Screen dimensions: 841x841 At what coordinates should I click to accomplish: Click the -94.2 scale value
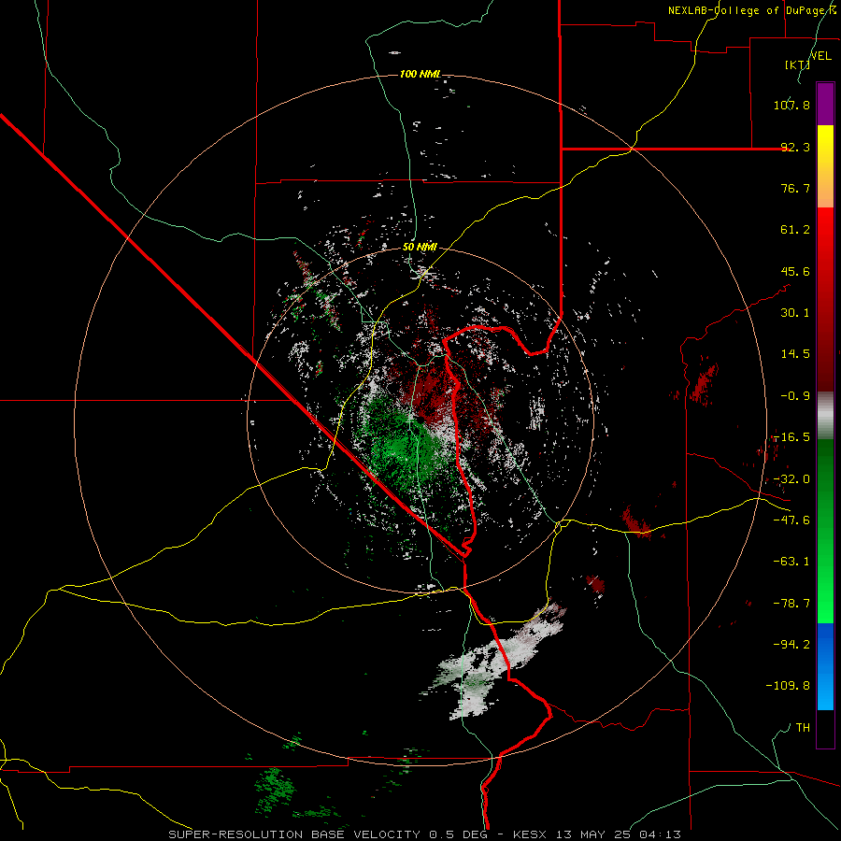[791, 644]
